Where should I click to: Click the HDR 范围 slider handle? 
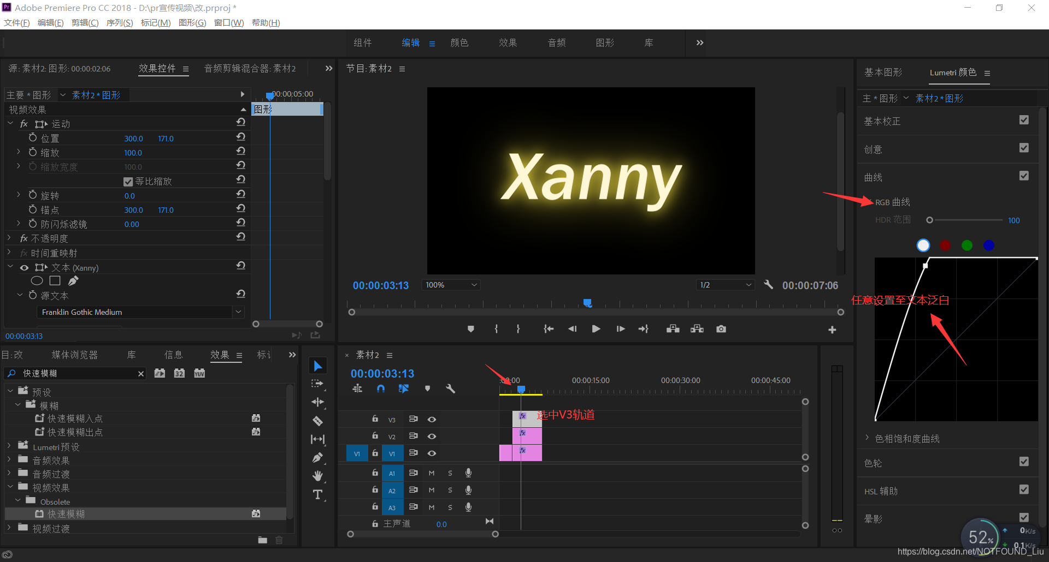(929, 220)
